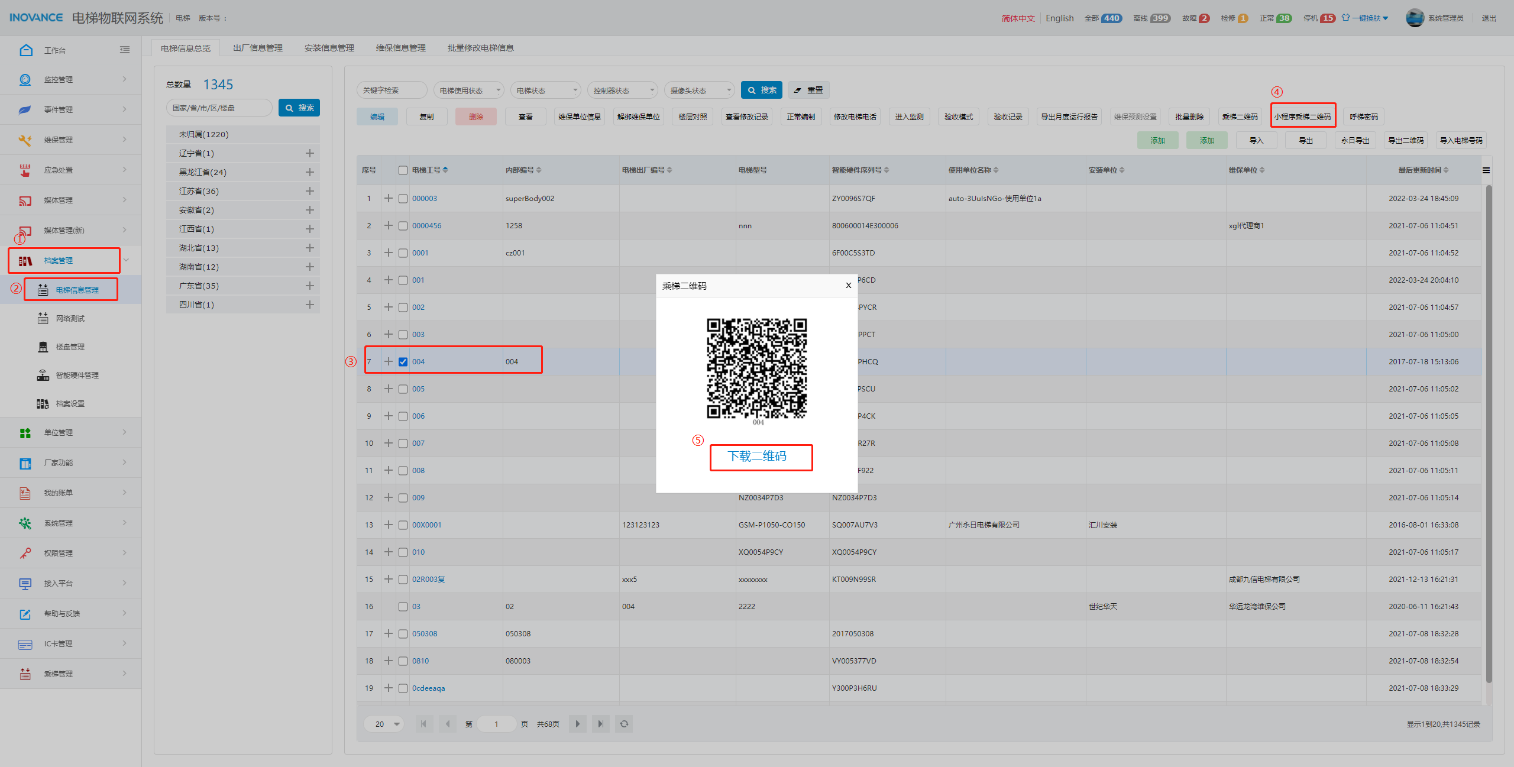Click the 下载二维码 download link
The width and height of the screenshot is (1514, 767).
757,457
